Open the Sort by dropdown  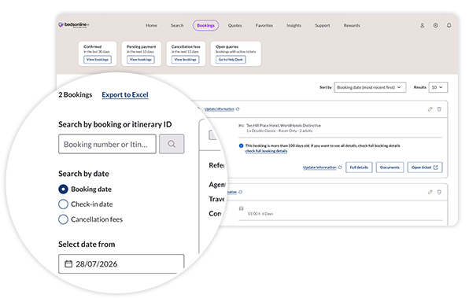[370, 87]
